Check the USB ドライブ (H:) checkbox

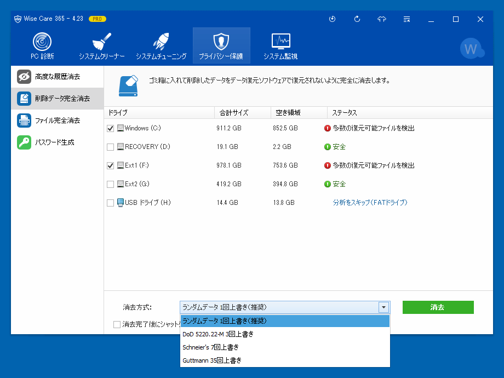tap(110, 203)
